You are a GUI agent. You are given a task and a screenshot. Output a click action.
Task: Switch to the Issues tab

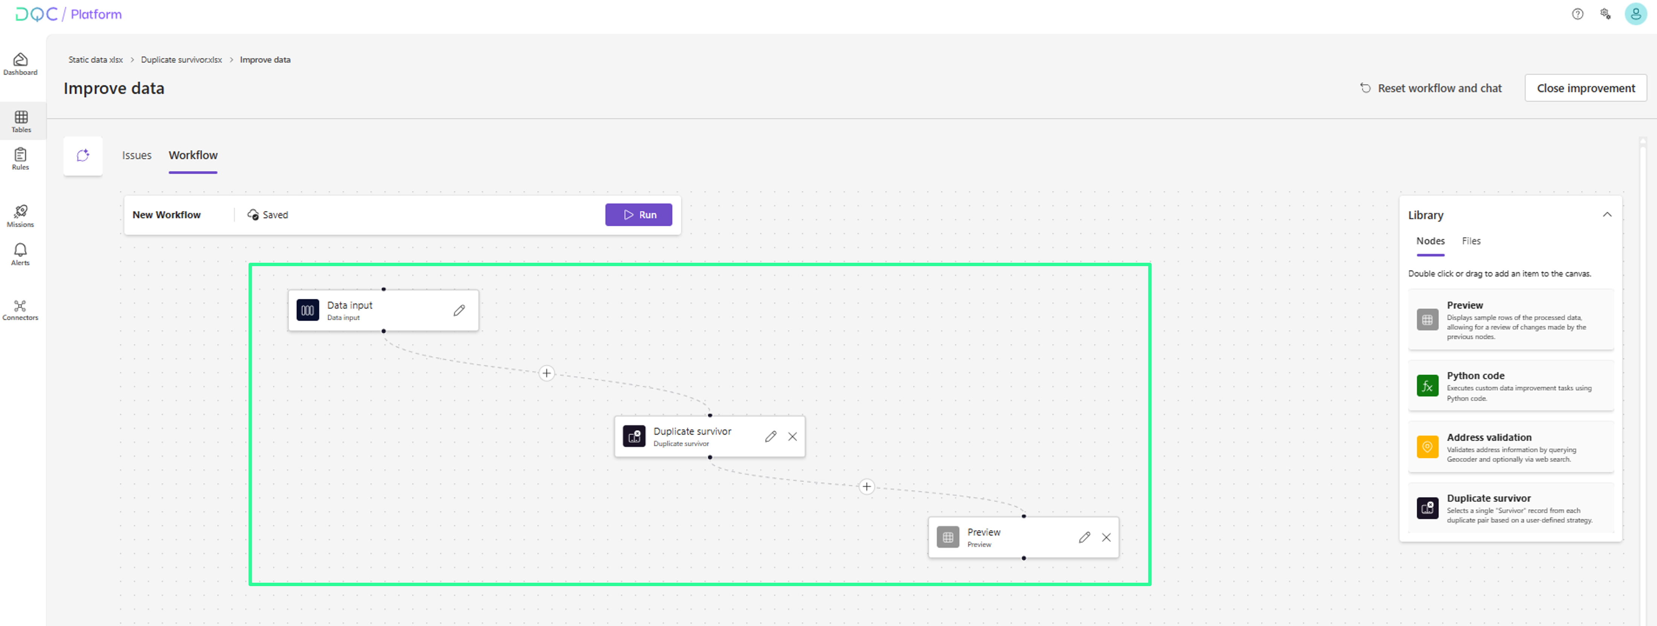click(136, 155)
